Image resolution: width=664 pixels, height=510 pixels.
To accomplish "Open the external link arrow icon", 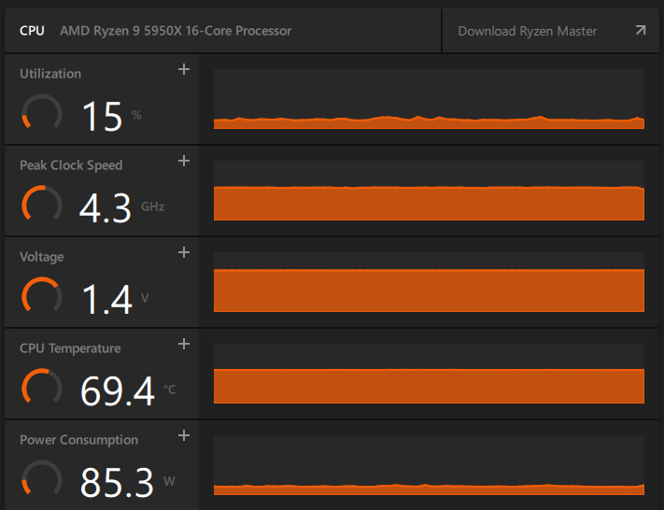I will pyautogui.click(x=641, y=30).
